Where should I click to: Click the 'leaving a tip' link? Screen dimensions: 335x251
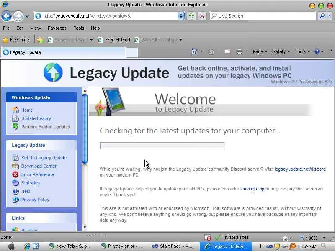(253, 189)
